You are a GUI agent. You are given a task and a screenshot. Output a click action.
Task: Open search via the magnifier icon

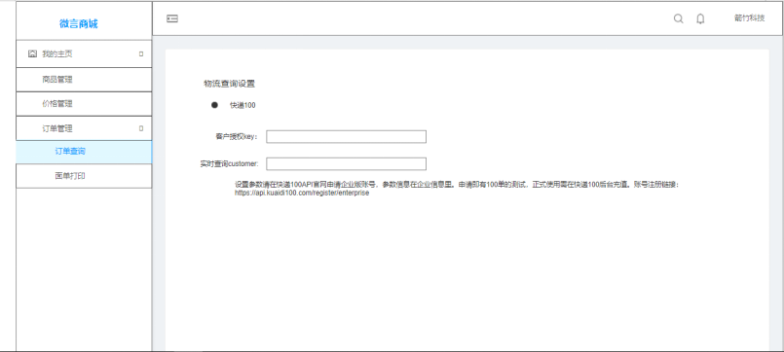point(679,19)
